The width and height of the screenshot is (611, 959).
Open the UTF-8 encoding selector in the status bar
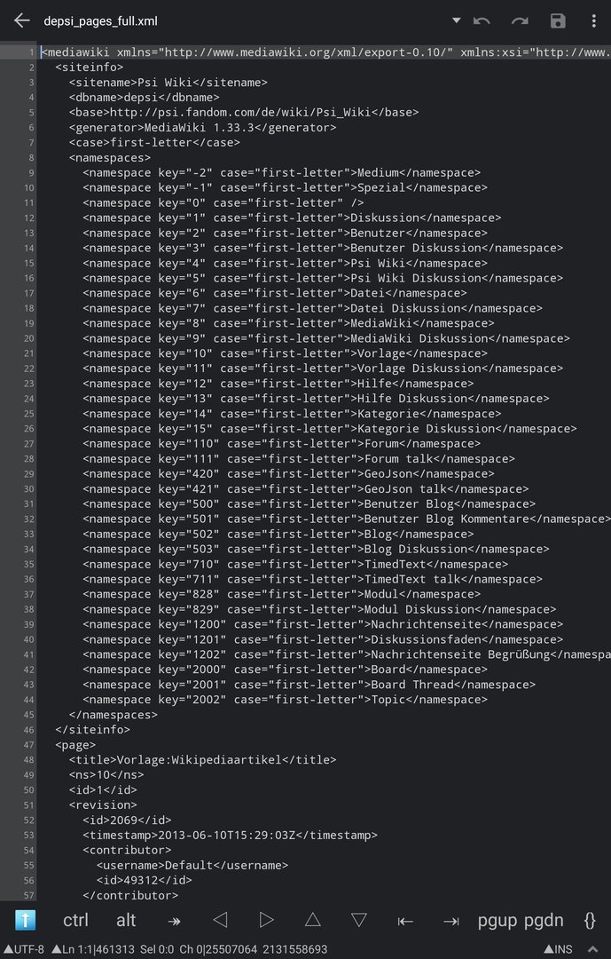point(24,949)
